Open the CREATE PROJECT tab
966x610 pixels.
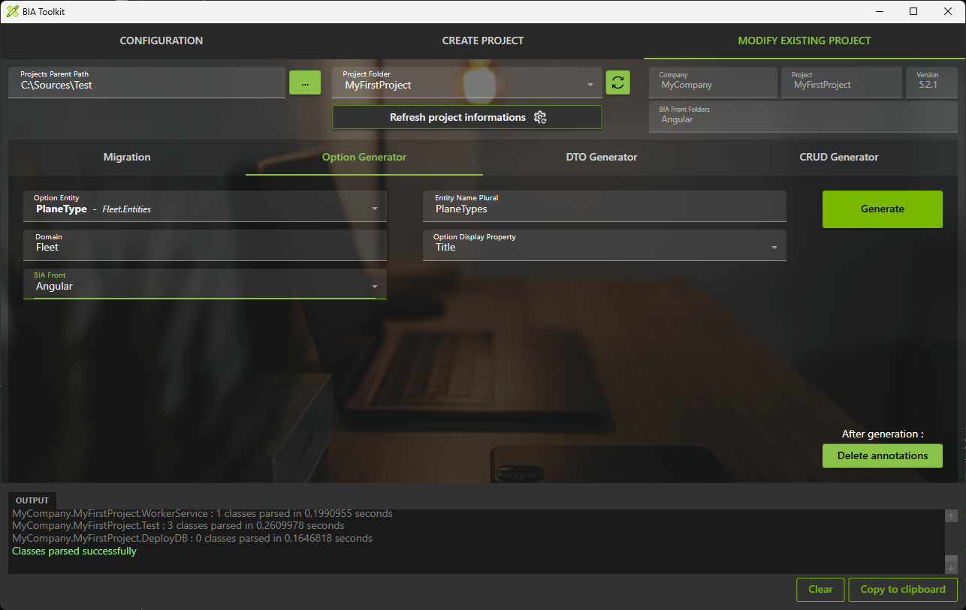point(483,41)
